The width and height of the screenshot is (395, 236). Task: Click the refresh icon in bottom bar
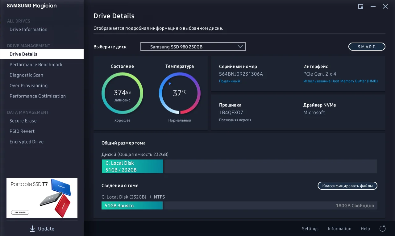[383, 229]
